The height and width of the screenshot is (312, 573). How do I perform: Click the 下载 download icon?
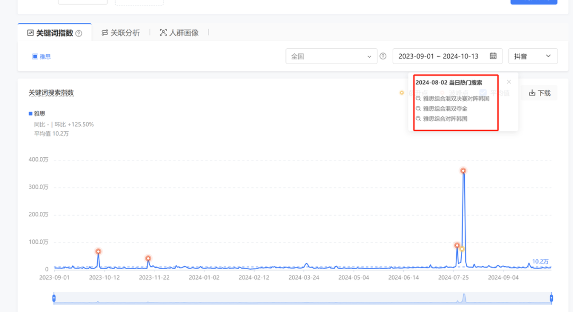(x=532, y=93)
